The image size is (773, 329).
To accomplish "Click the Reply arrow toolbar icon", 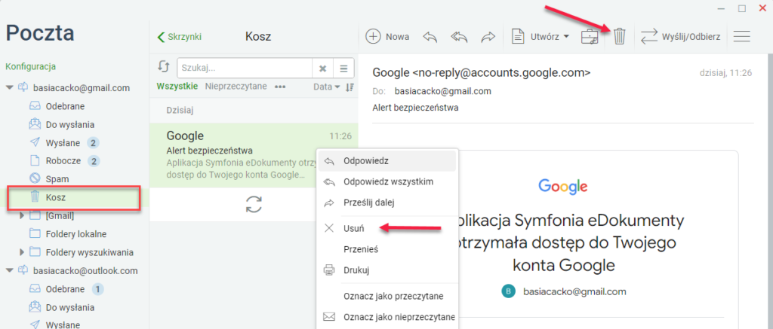I will point(430,37).
